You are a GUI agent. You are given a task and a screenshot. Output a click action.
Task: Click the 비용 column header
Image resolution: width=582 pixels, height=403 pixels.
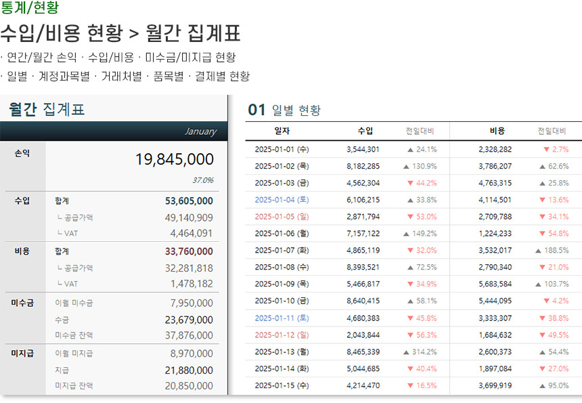click(x=497, y=131)
